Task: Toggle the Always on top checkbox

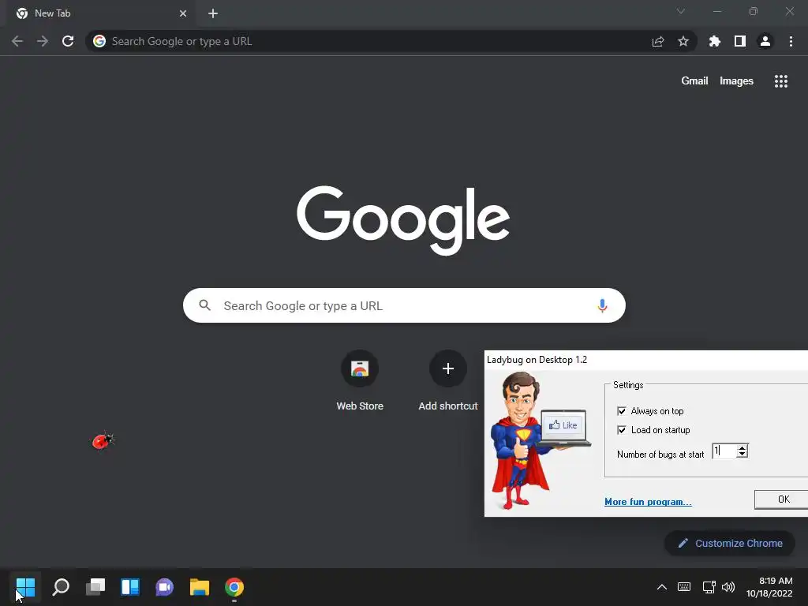Action: (622, 410)
